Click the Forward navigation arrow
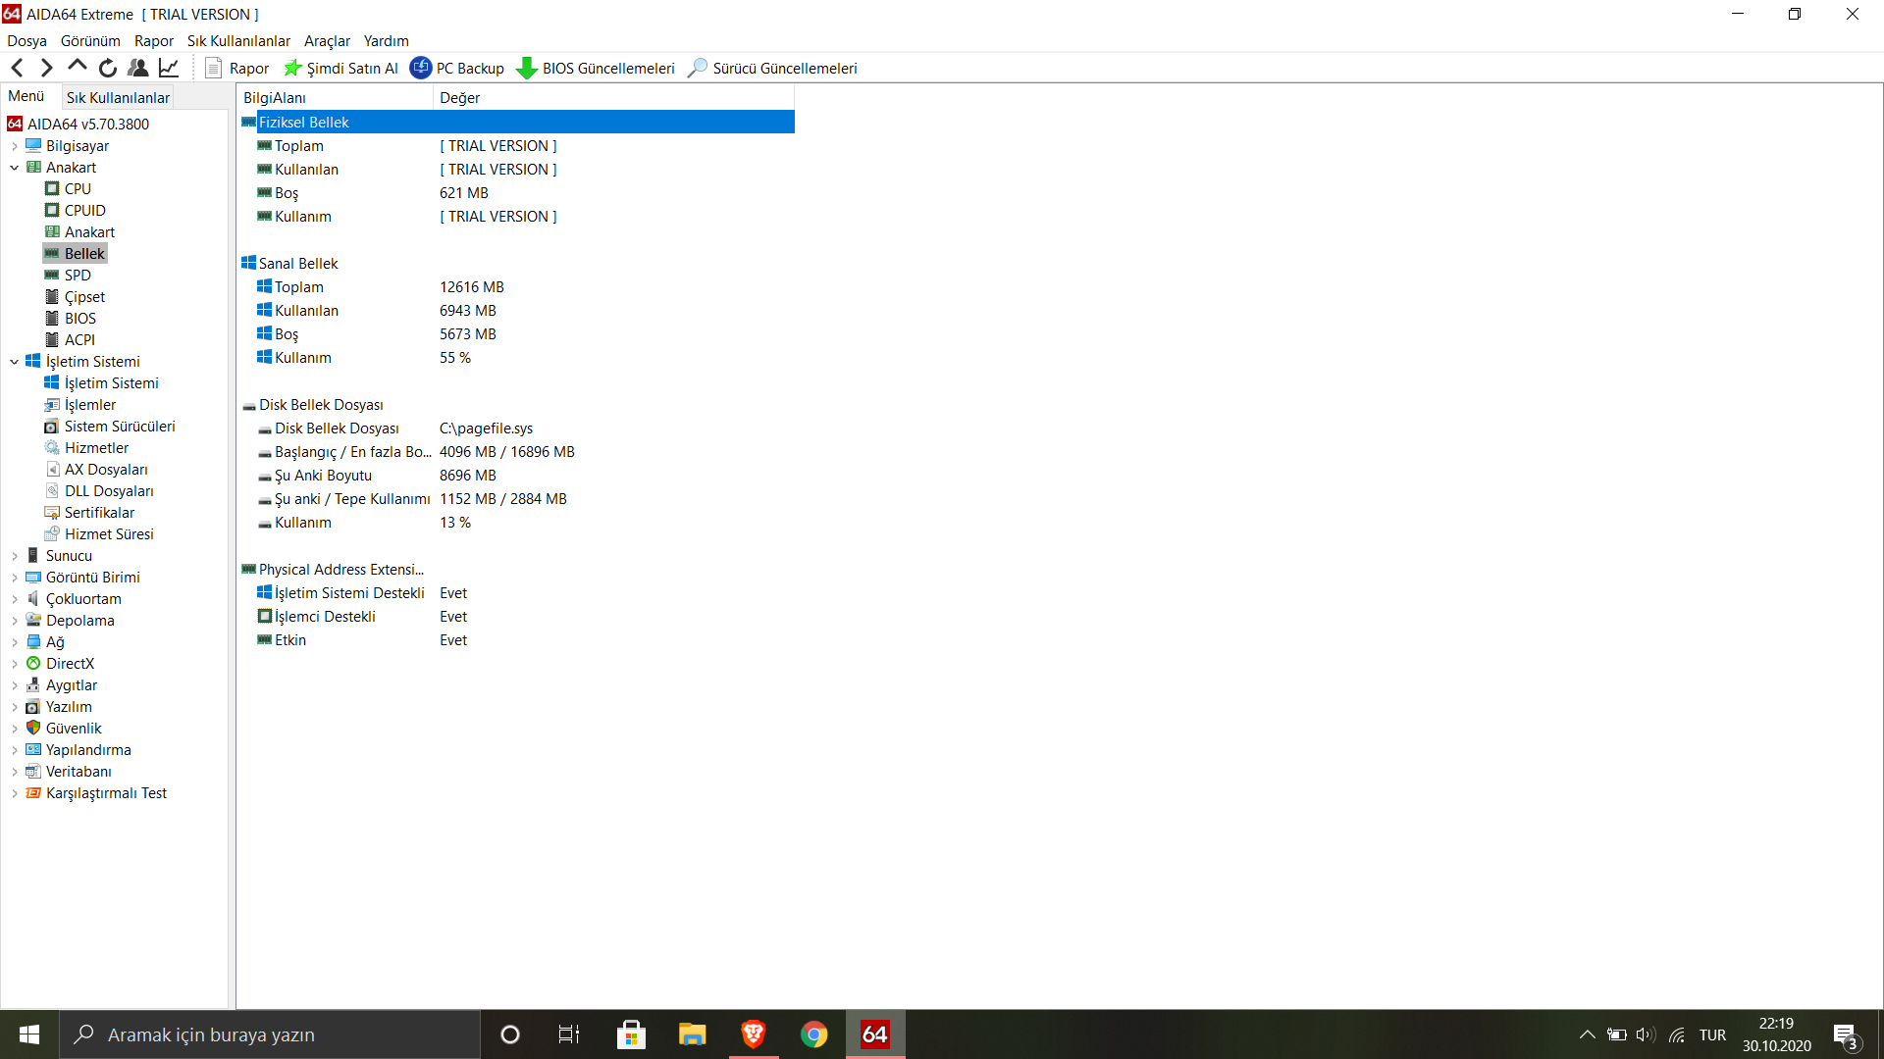 [46, 68]
